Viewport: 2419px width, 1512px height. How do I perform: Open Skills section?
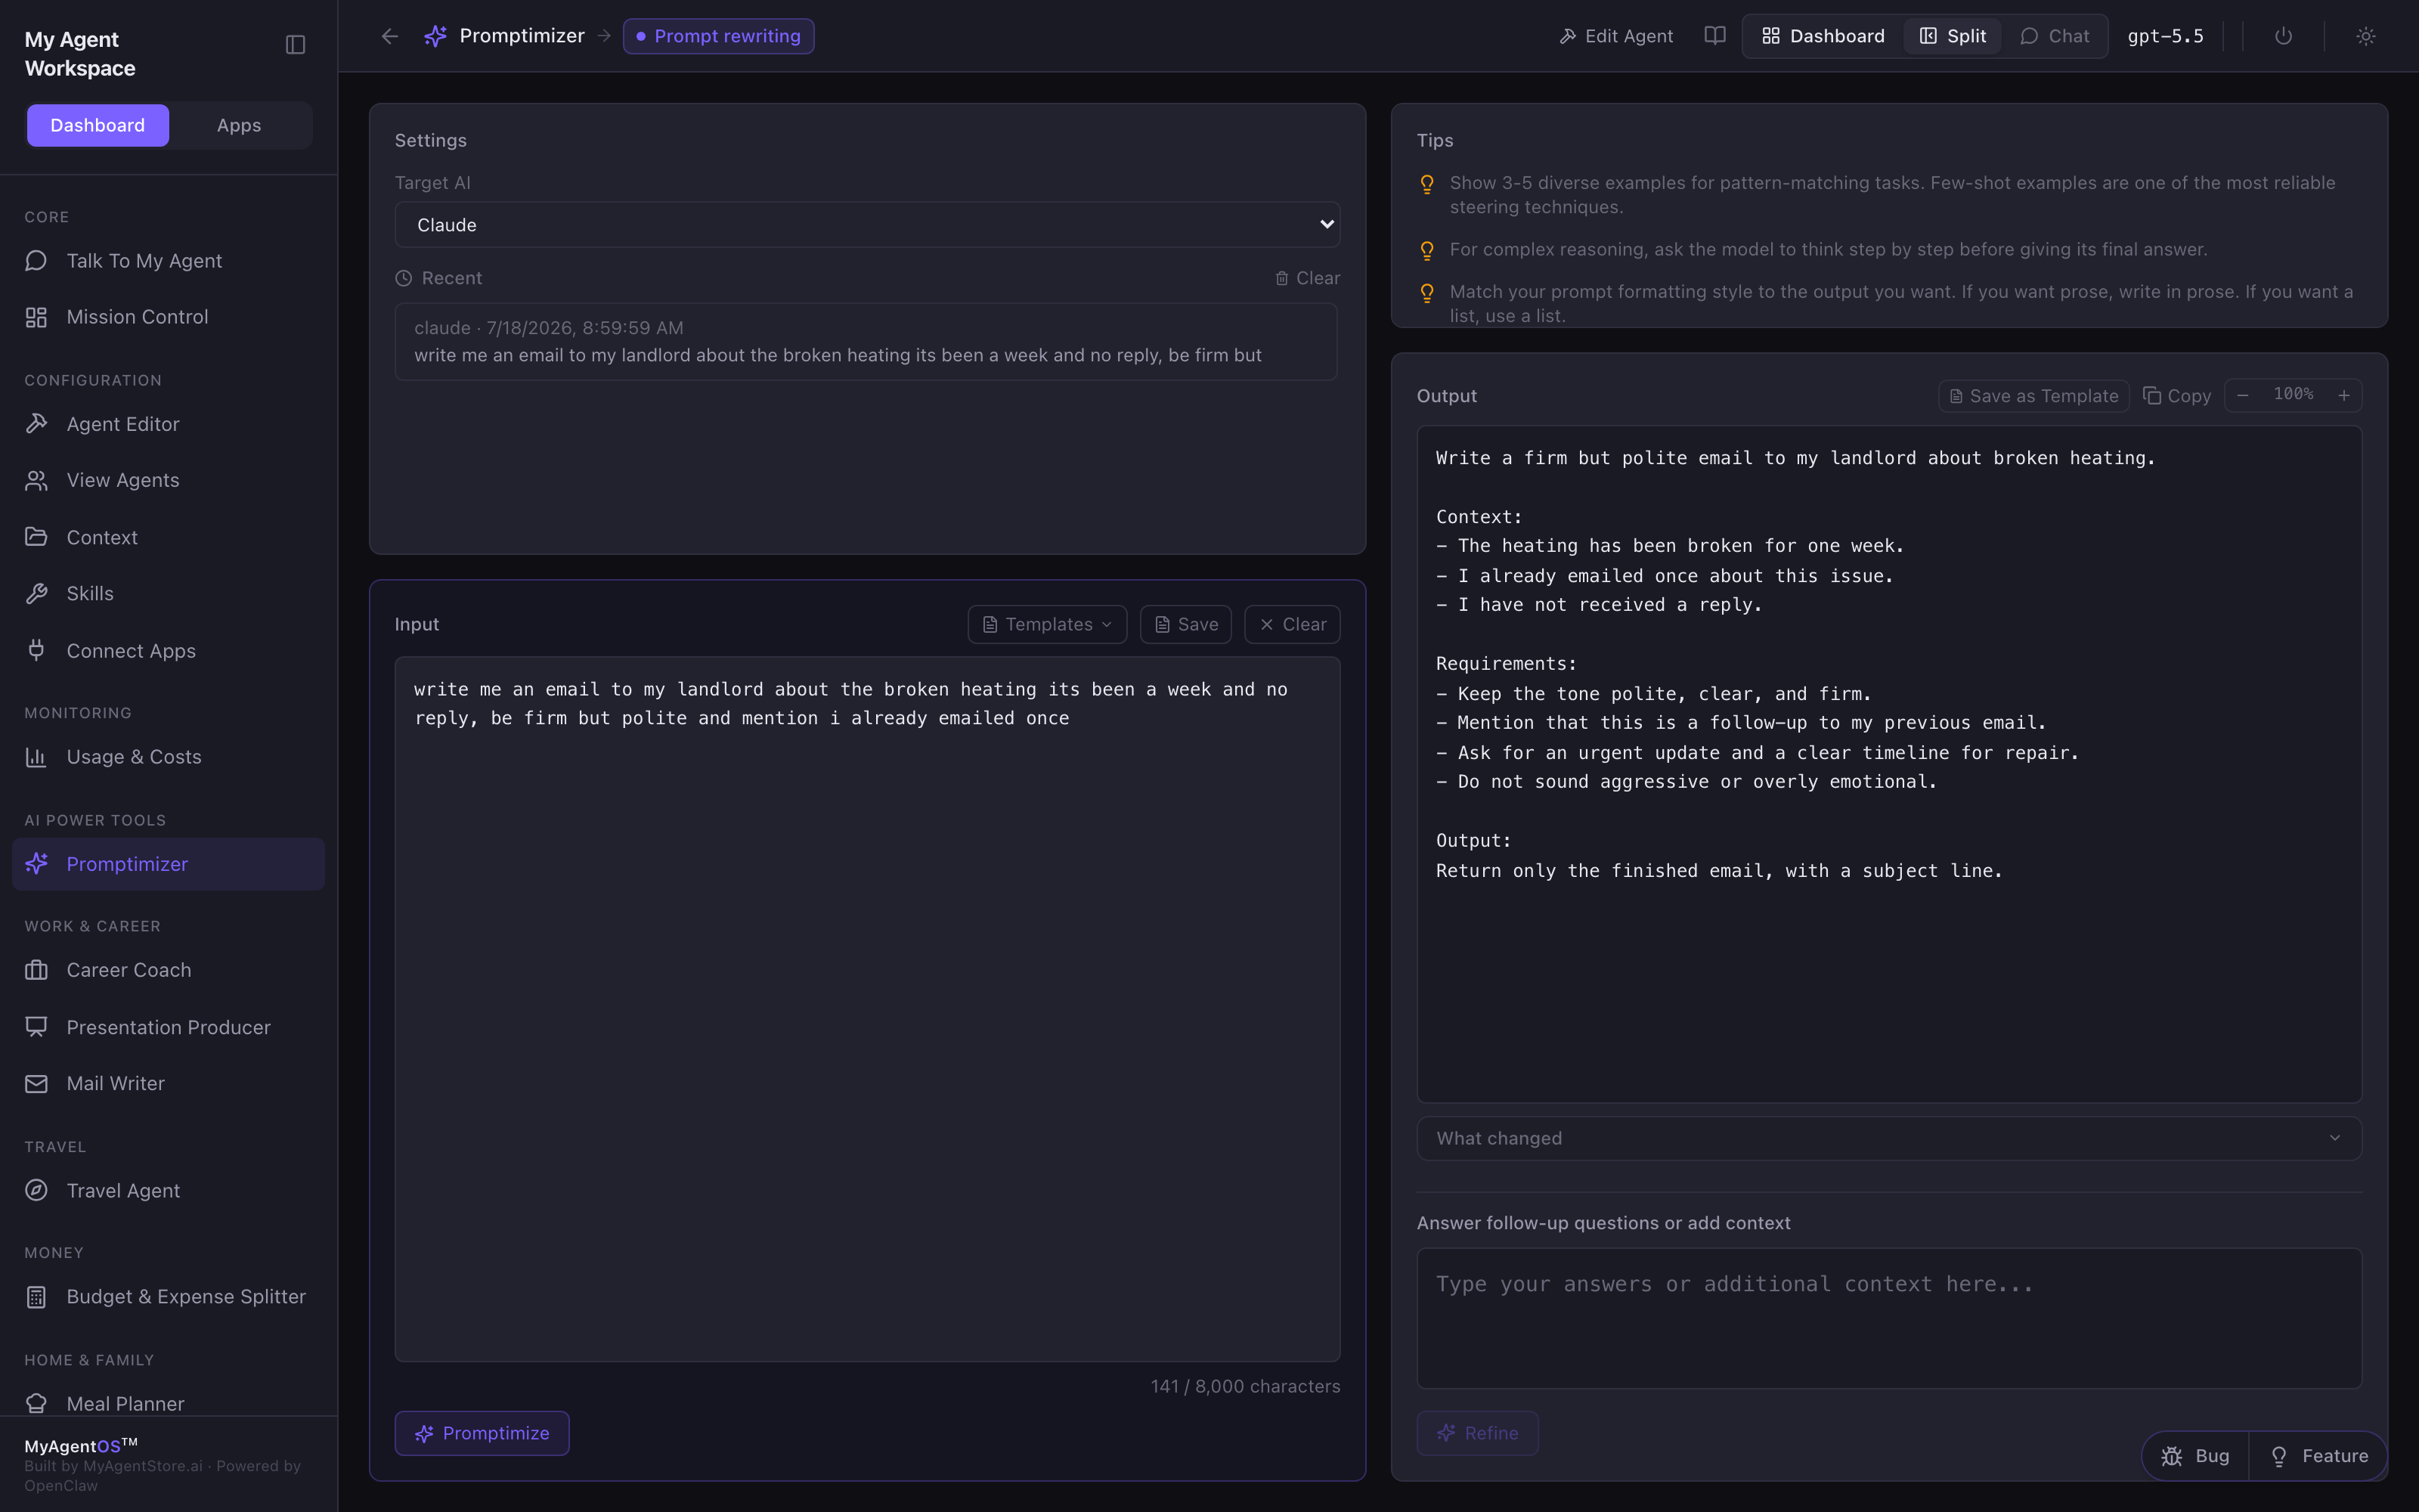point(168,594)
